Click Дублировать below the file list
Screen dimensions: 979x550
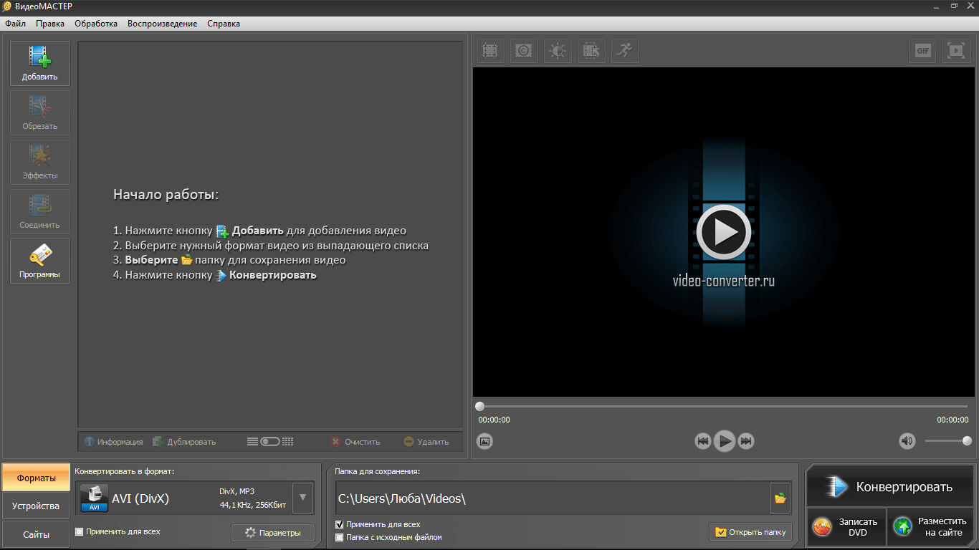(x=184, y=442)
